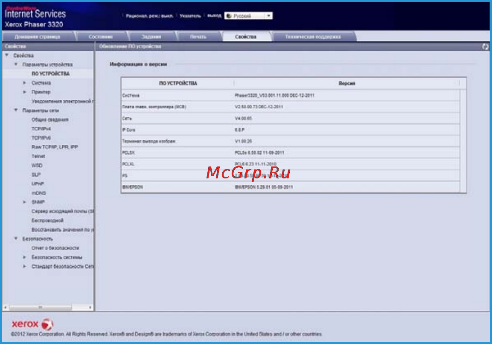Open the Техническая поддержка tab
The image size is (492, 344).
pyautogui.click(x=313, y=37)
